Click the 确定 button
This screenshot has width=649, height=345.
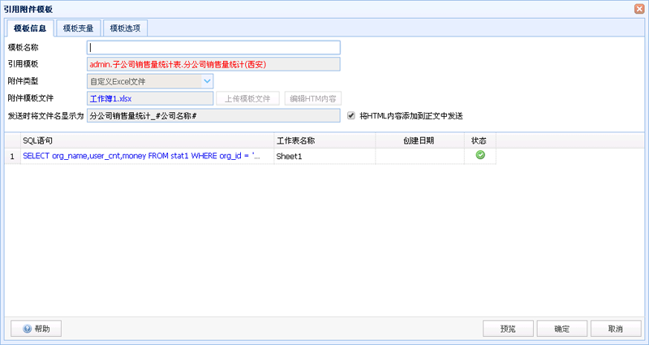[561, 329]
